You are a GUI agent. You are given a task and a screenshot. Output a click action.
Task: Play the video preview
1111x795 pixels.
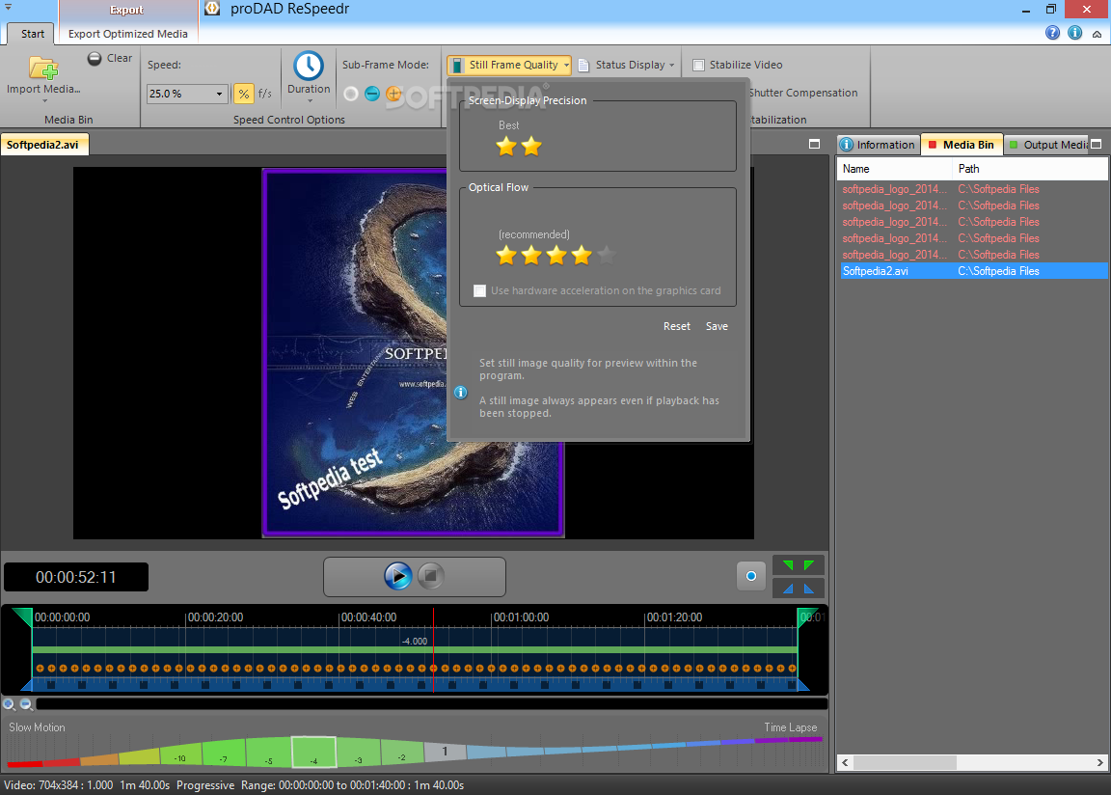click(397, 576)
